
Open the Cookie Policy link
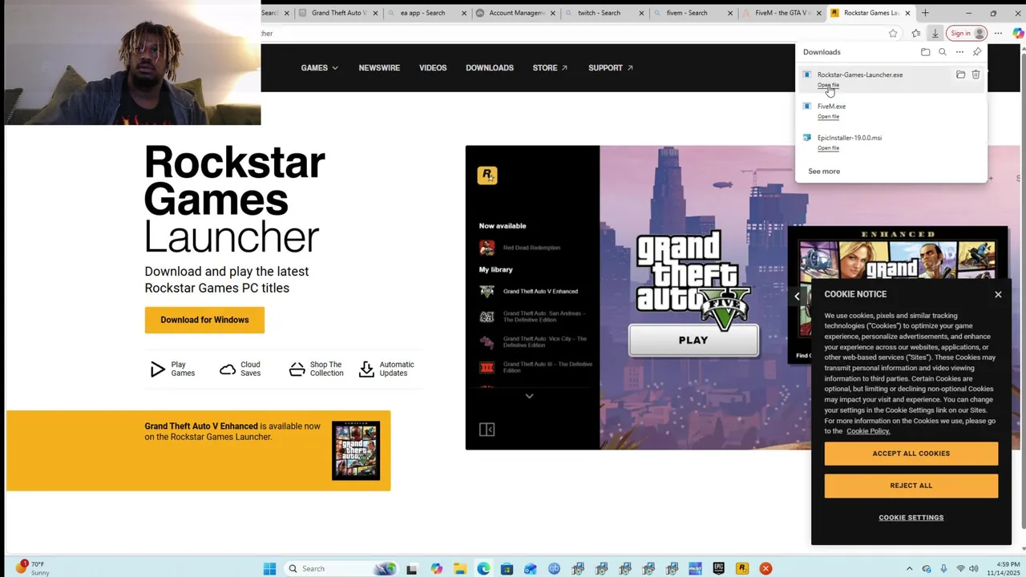(x=868, y=431)
